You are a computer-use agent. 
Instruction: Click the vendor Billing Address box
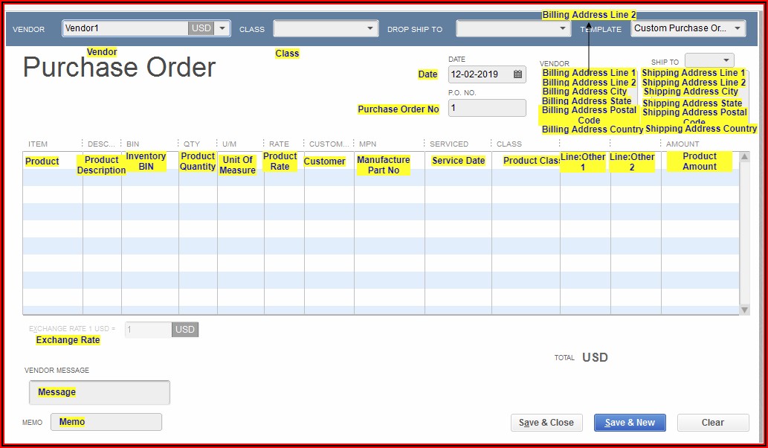tap(588, 100)
